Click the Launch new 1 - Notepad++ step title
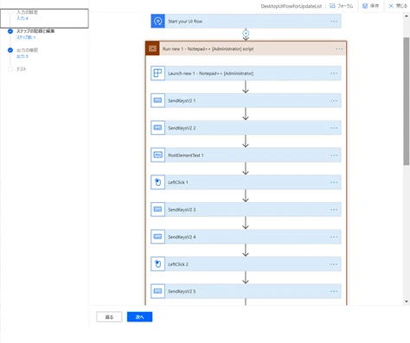 click(x=211, y=73)
